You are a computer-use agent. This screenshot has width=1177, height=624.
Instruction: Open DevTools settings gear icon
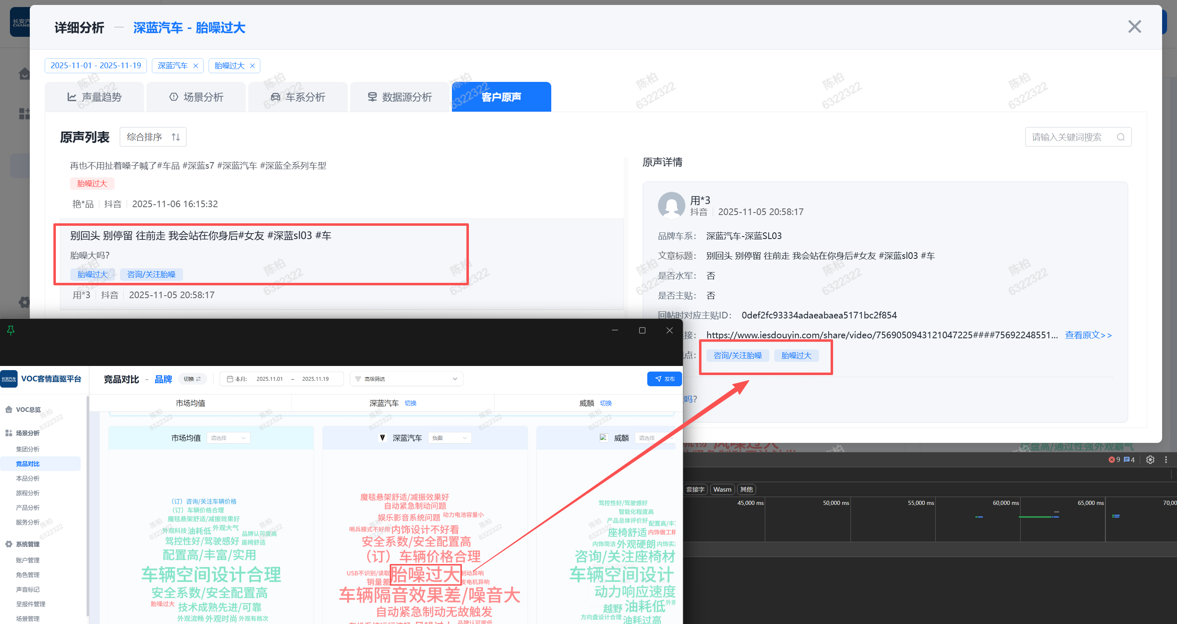(1150, 460)
